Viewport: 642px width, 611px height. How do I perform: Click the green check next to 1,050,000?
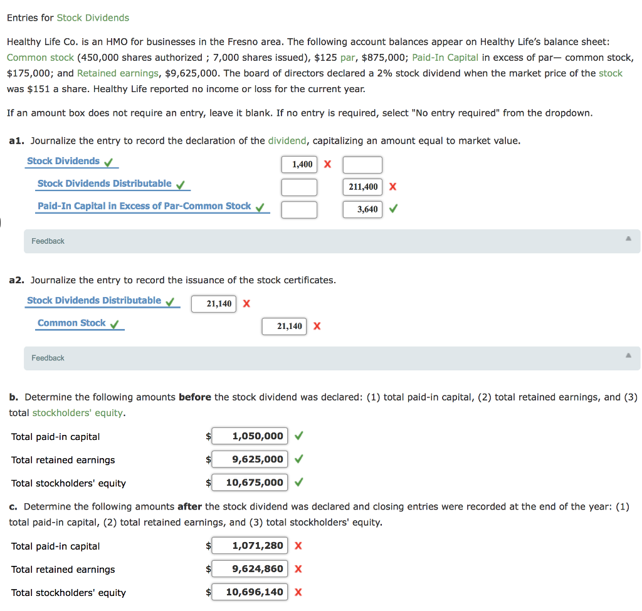point(298,436)
